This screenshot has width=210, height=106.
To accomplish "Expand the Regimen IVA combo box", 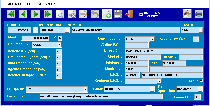I will click(x=59, y=45).
